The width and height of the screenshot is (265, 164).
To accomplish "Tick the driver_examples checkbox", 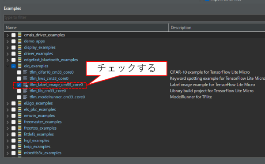I will point(14,54).
